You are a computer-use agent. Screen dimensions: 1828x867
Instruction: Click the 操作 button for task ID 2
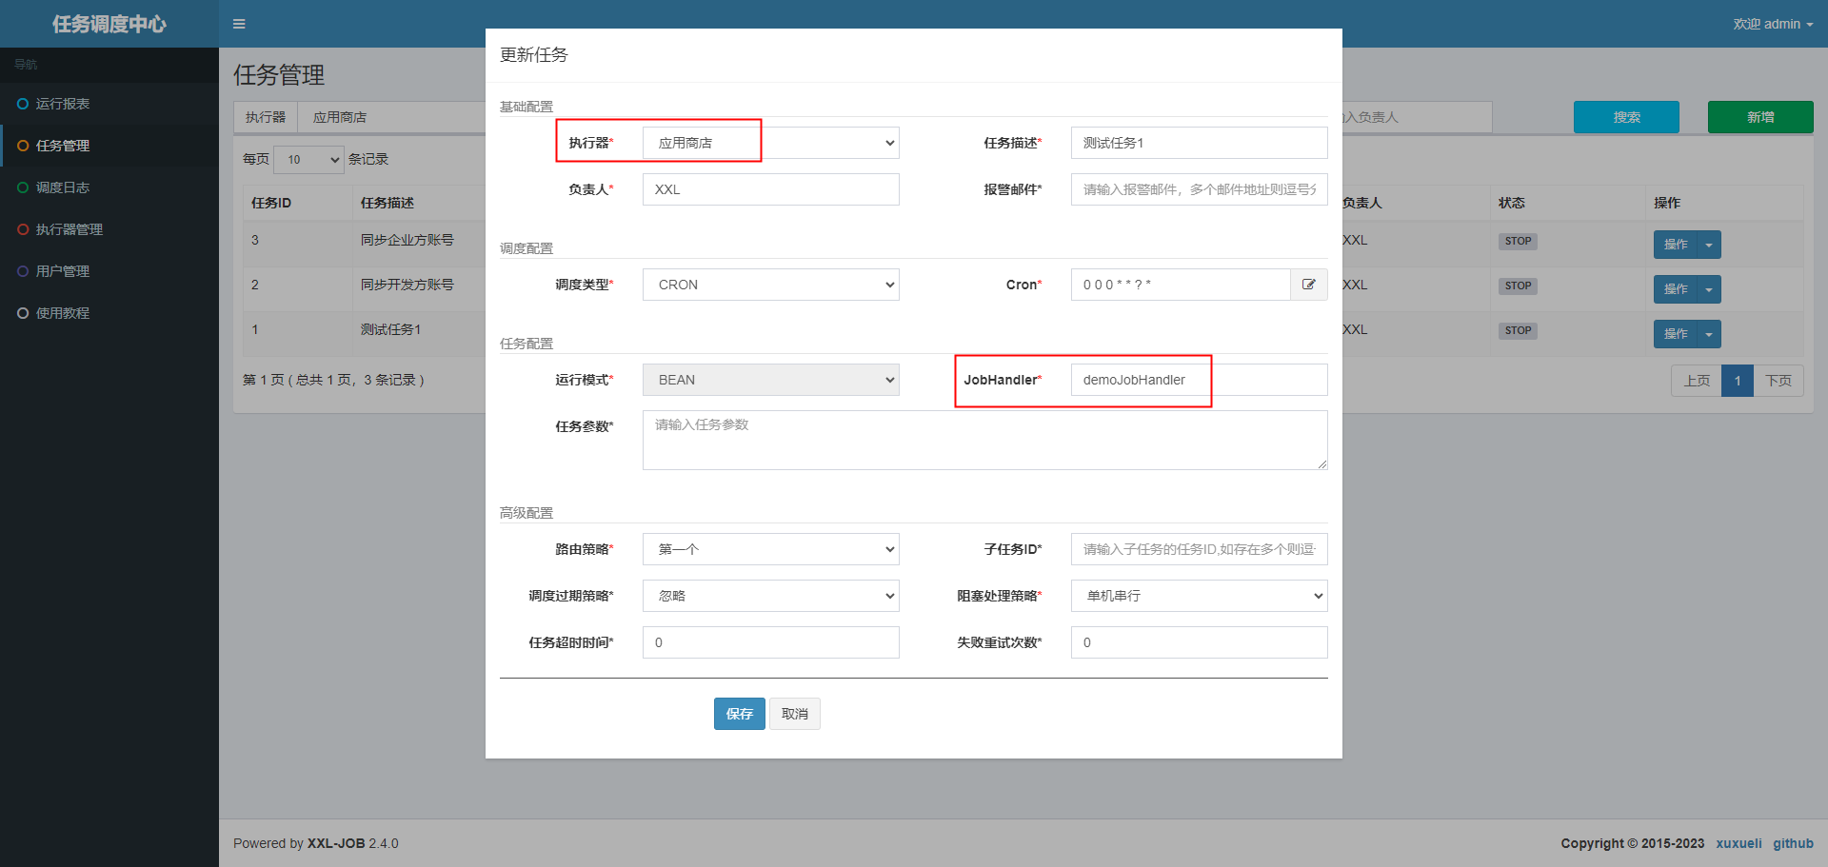pos(1676,289)
